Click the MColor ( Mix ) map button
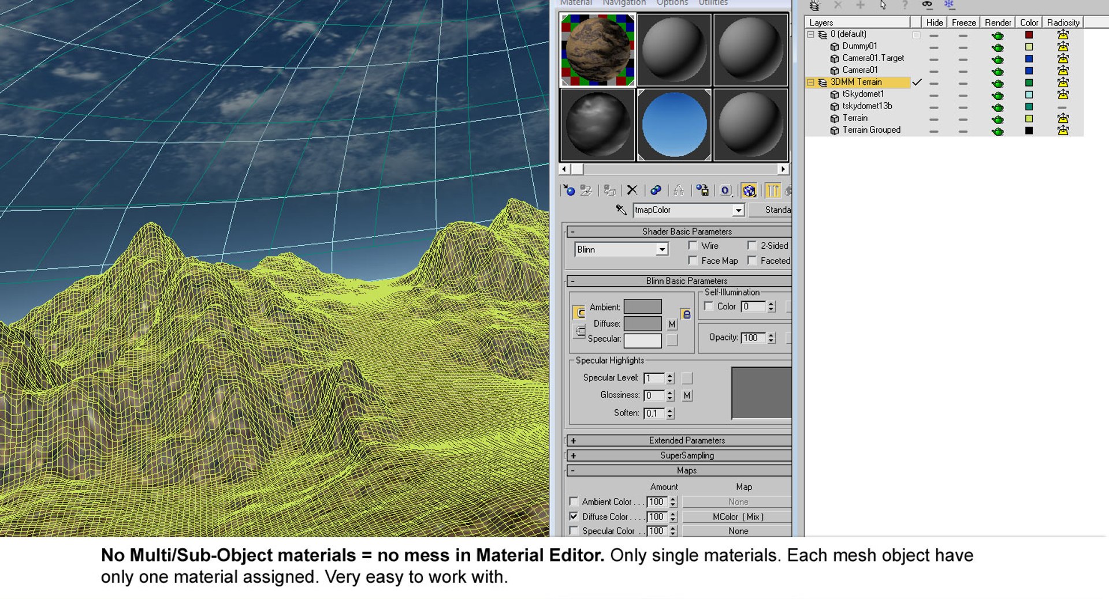This screenshot has width=1109, height=599. pos(738,517)
